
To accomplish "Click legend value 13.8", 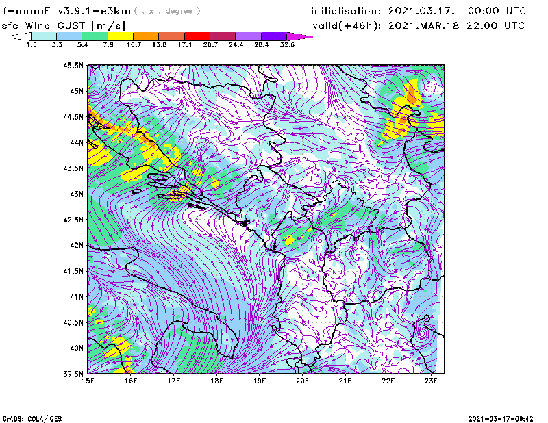I will (160, 44).
